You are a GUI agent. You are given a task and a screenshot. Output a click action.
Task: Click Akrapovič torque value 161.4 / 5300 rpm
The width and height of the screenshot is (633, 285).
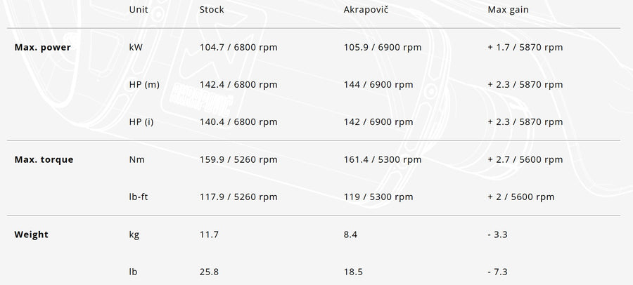point(383,159)
